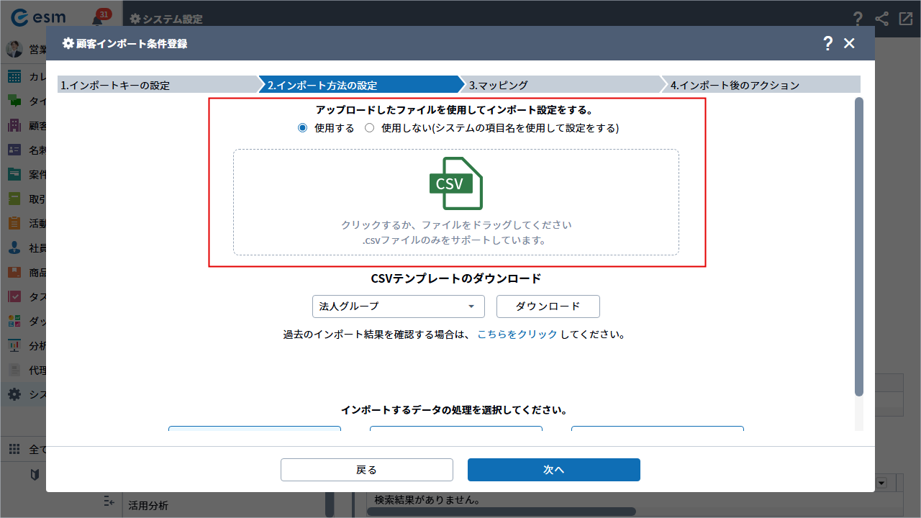Image resolution: width=921 pixels, height=518 pixels.
Task: Open the notification bell with 31 badge
Action: pyautogui.click(x=98, y=19)
